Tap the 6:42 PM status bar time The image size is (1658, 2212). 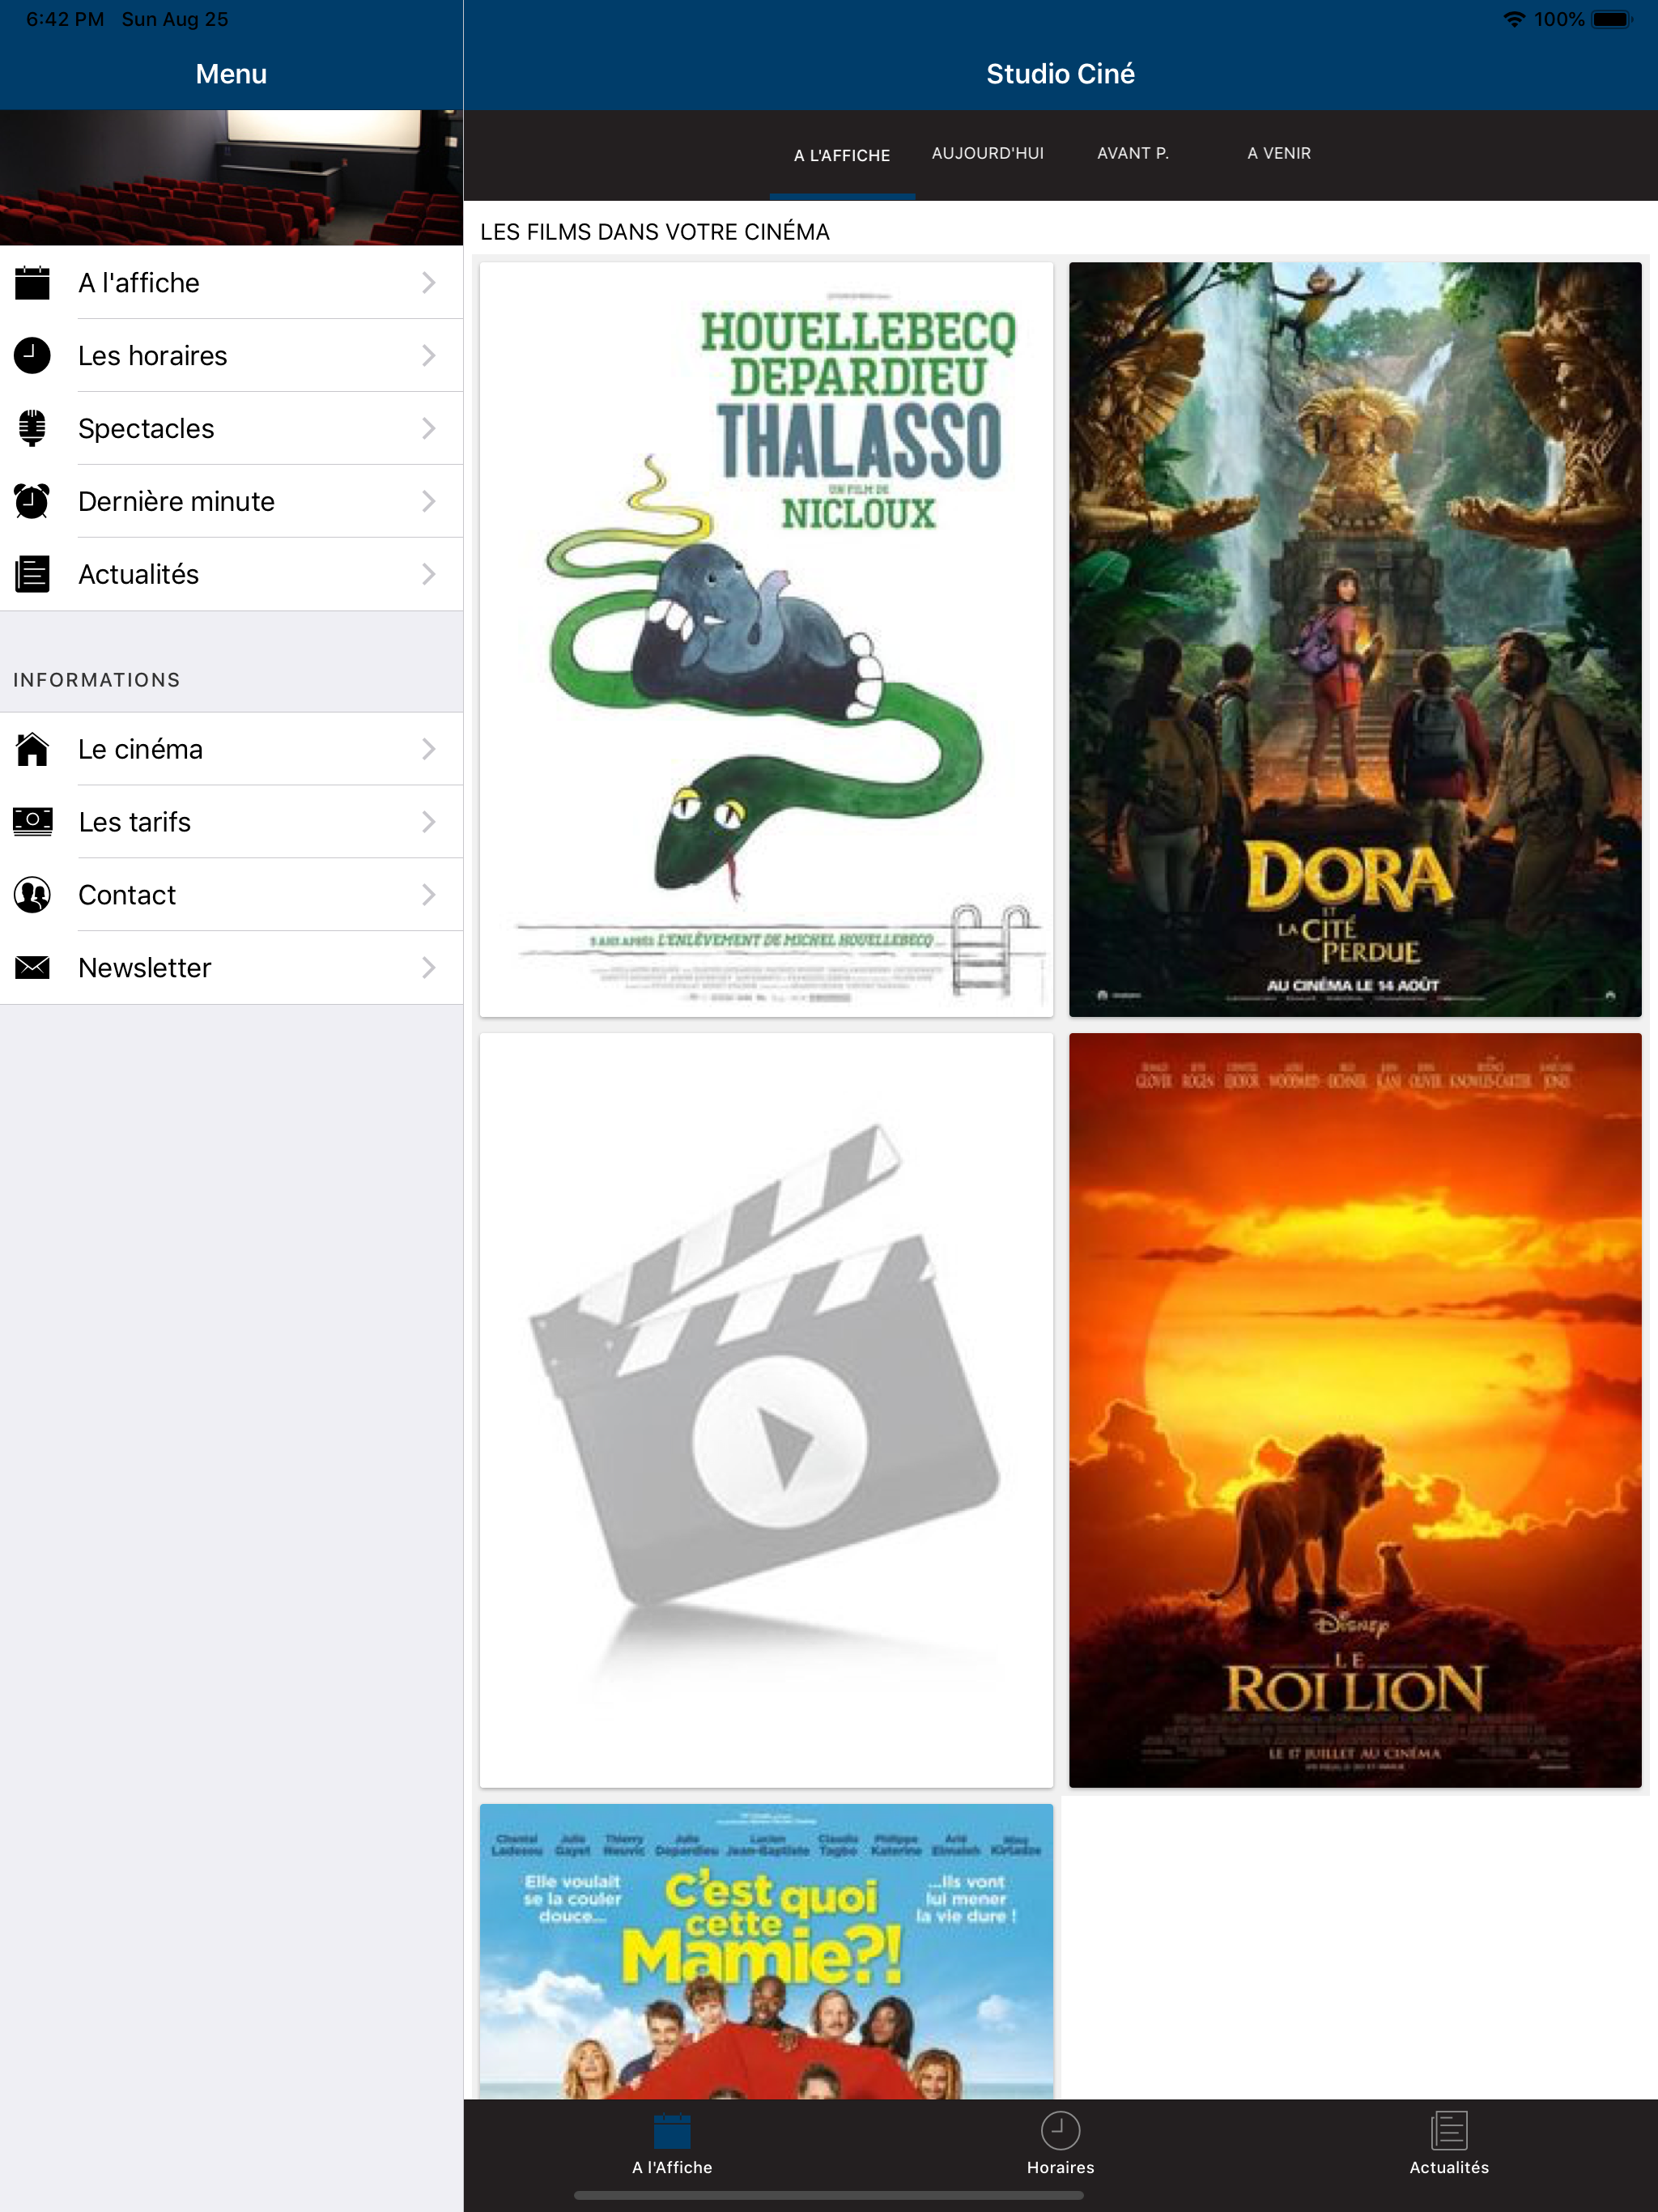click(65, 19)
